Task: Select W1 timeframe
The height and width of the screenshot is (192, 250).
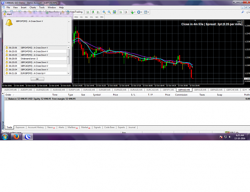Action: [x=97, y=17]
